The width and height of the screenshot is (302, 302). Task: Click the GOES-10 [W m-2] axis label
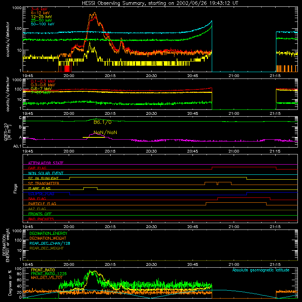[x=8, y=132]
